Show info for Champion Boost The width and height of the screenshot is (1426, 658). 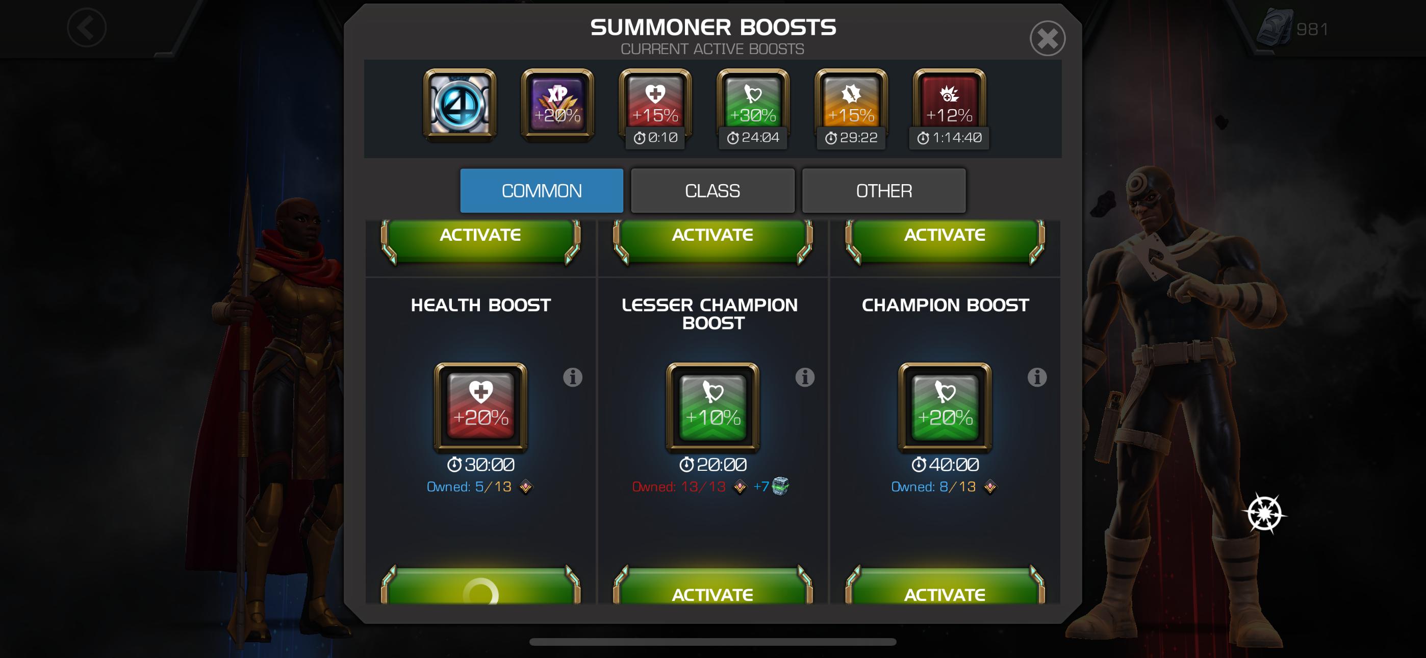(x=1037, y=377)
